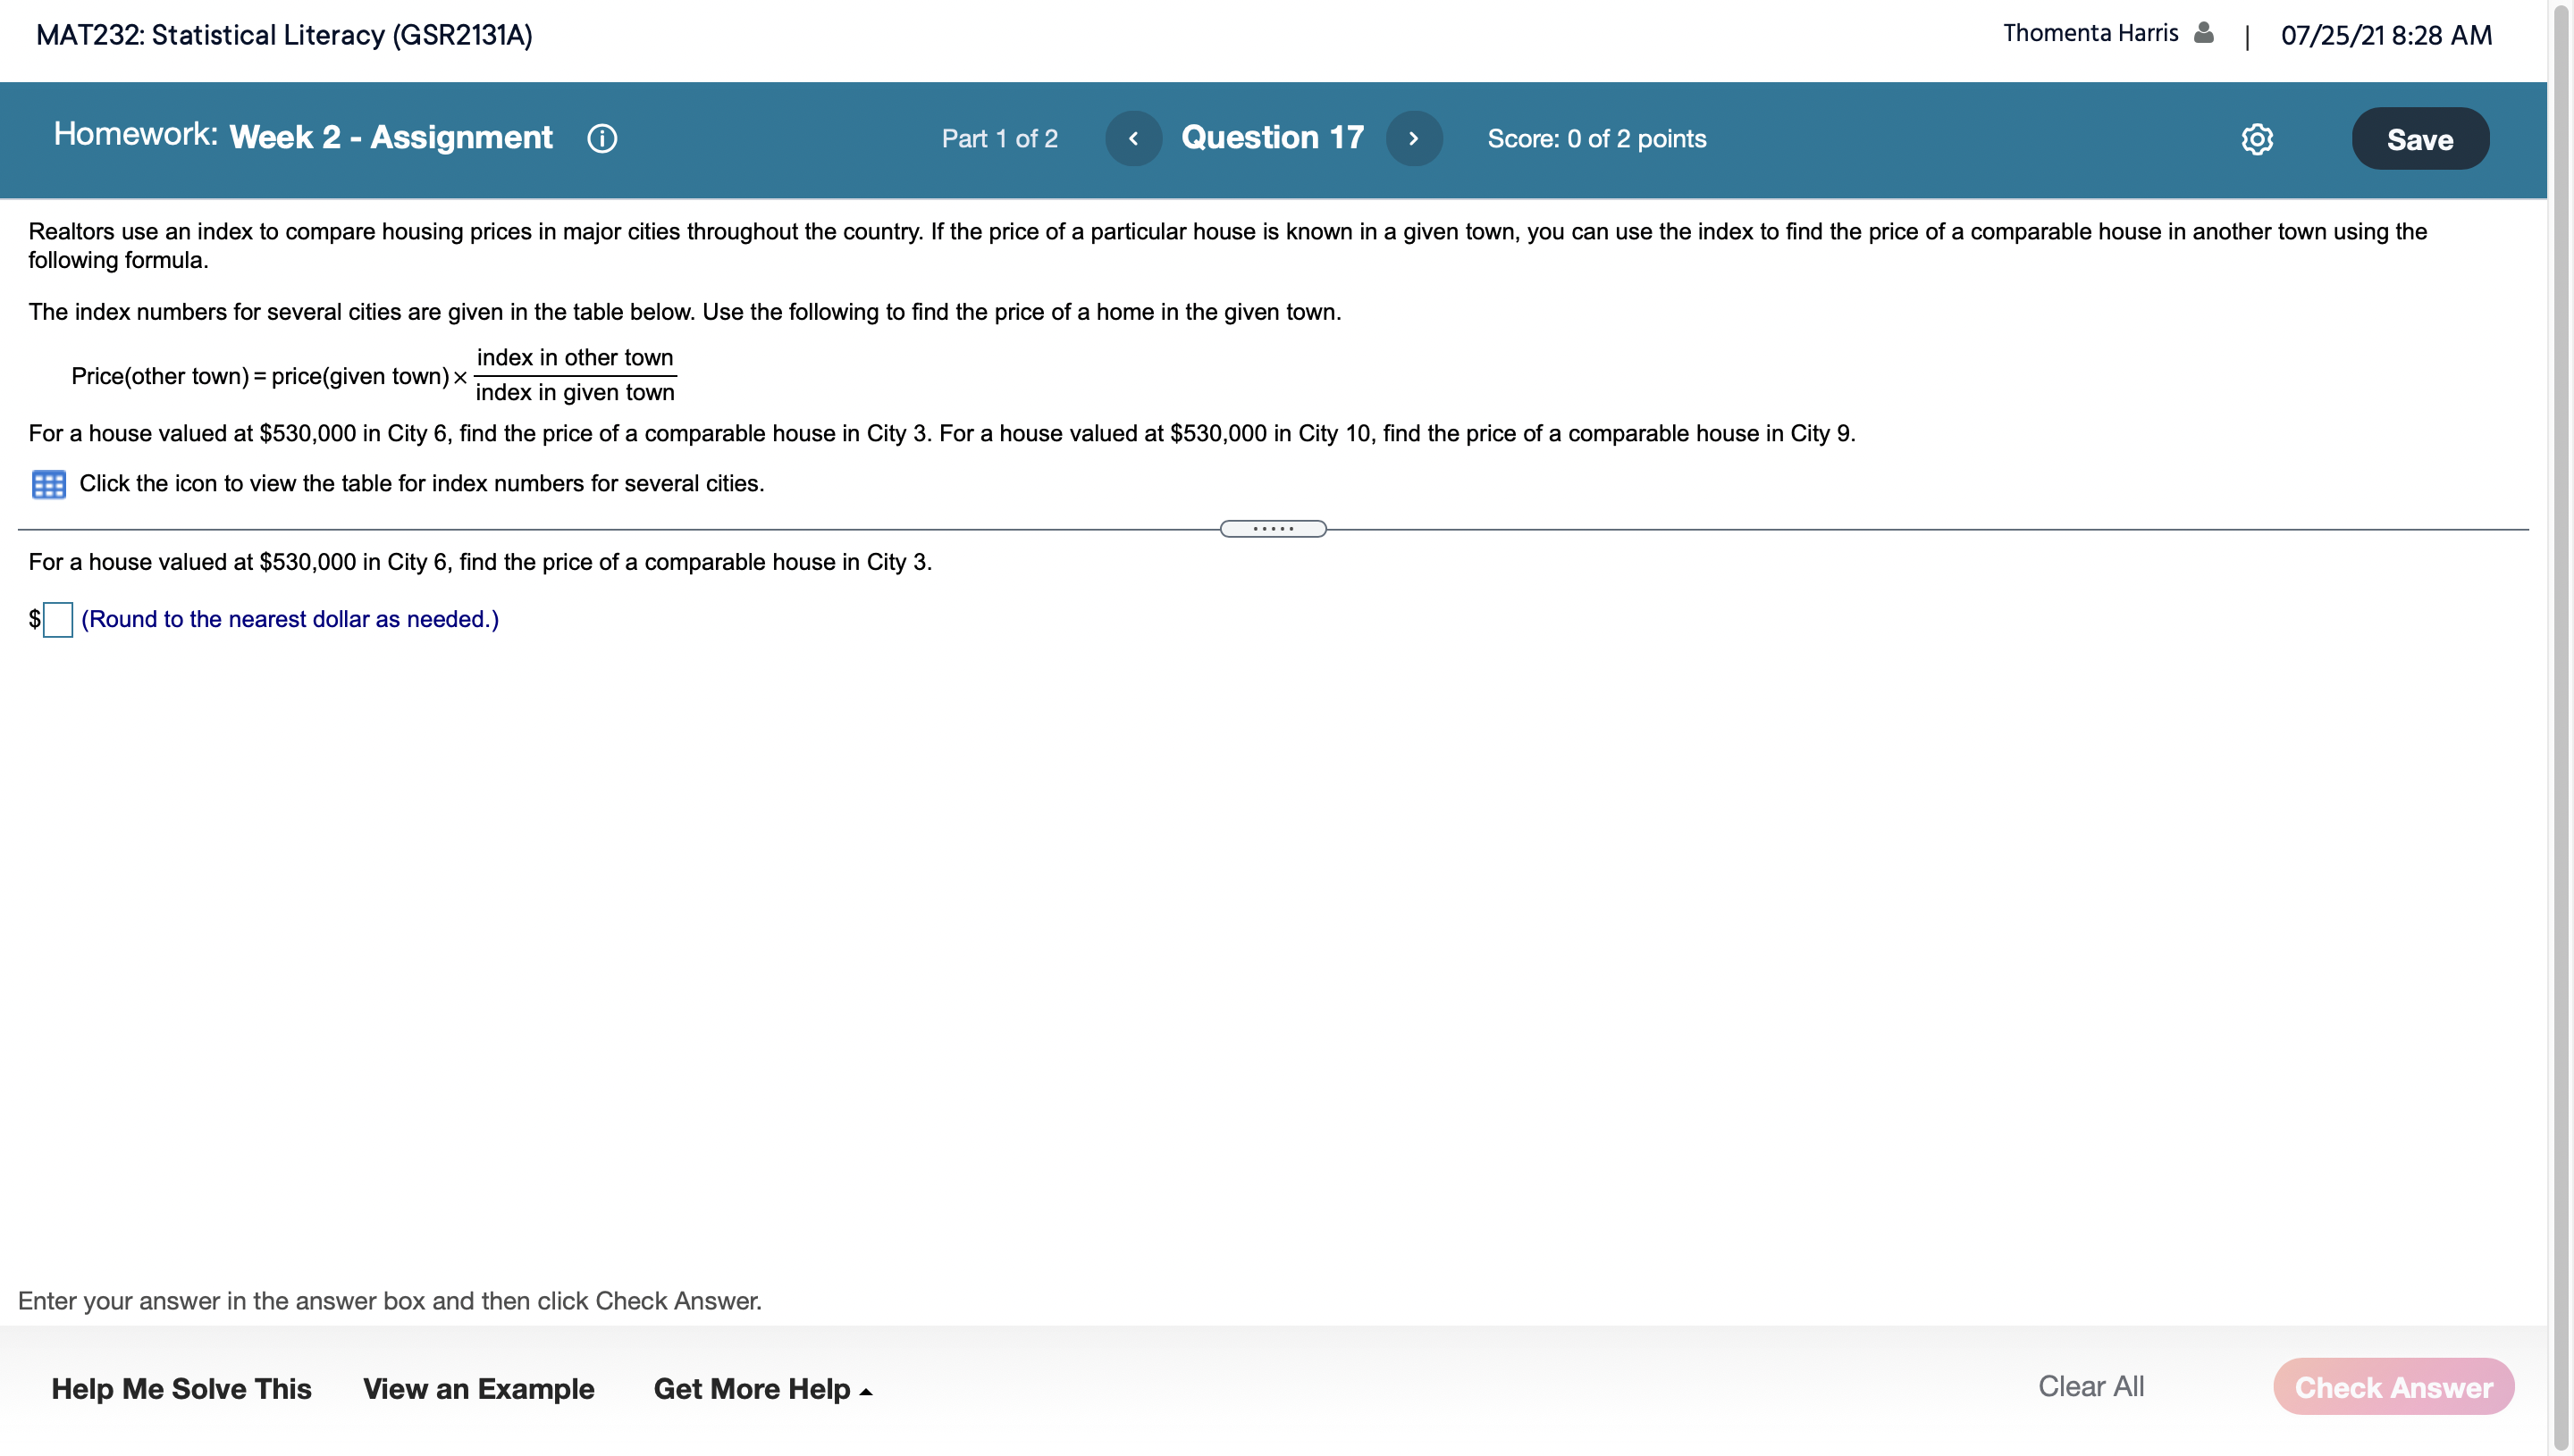This screenshot has height=1456, width=2574.
Task: Expand the Get More Help menu
Action: coord(762,1388)
